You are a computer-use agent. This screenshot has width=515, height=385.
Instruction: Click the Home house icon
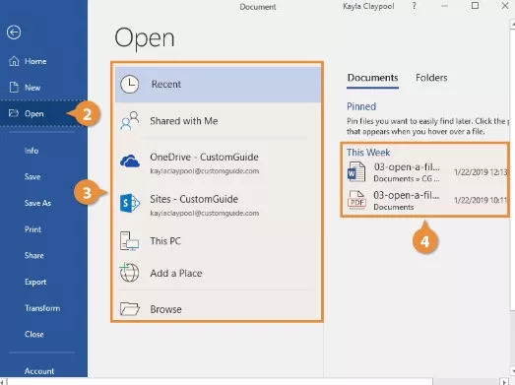[14, 61]
